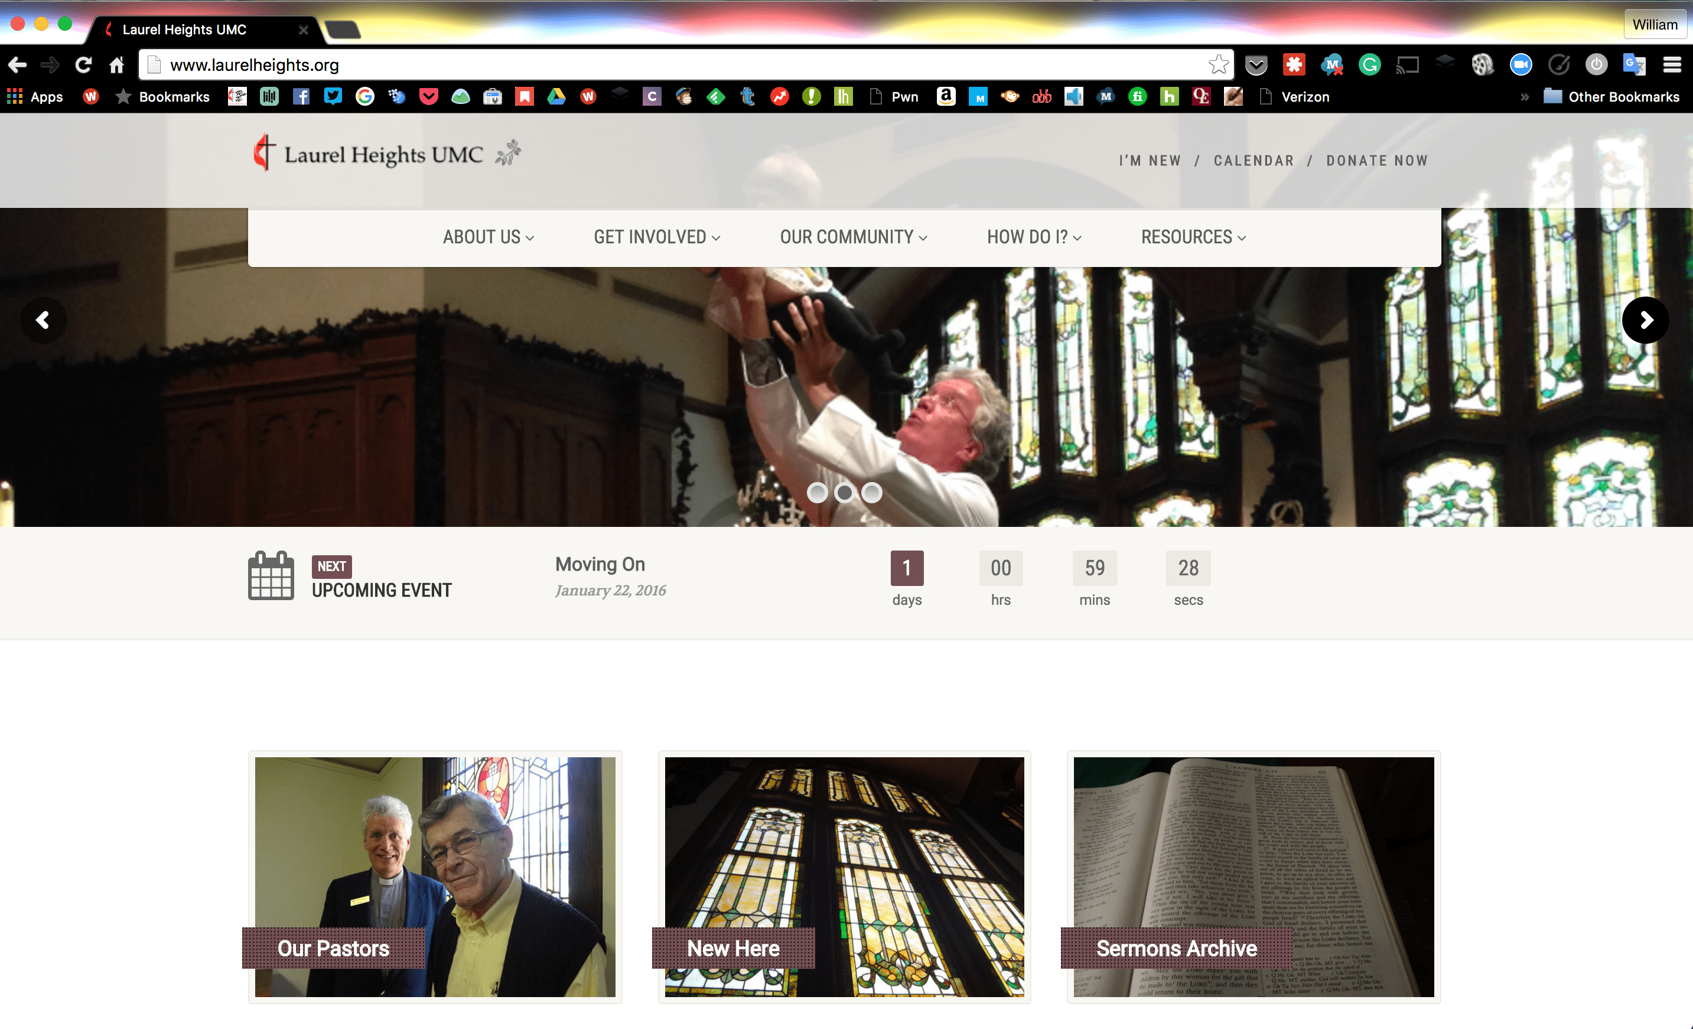Select the second slideshow dot

tap(845, 493)
